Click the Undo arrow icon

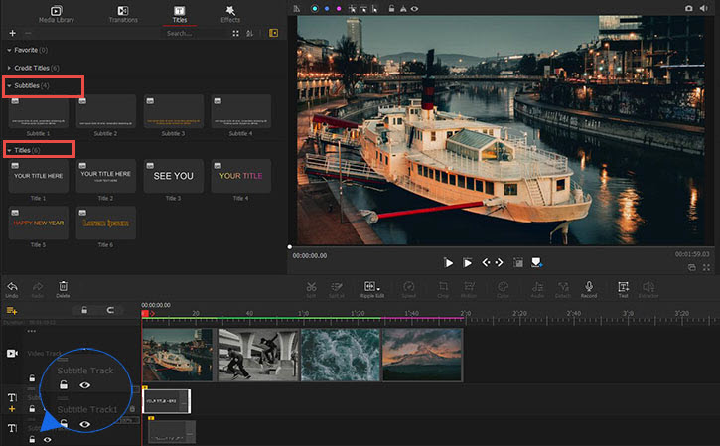[x=12, y=286]
